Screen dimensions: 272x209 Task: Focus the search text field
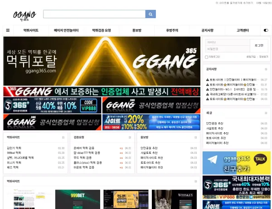coord(94,14)
